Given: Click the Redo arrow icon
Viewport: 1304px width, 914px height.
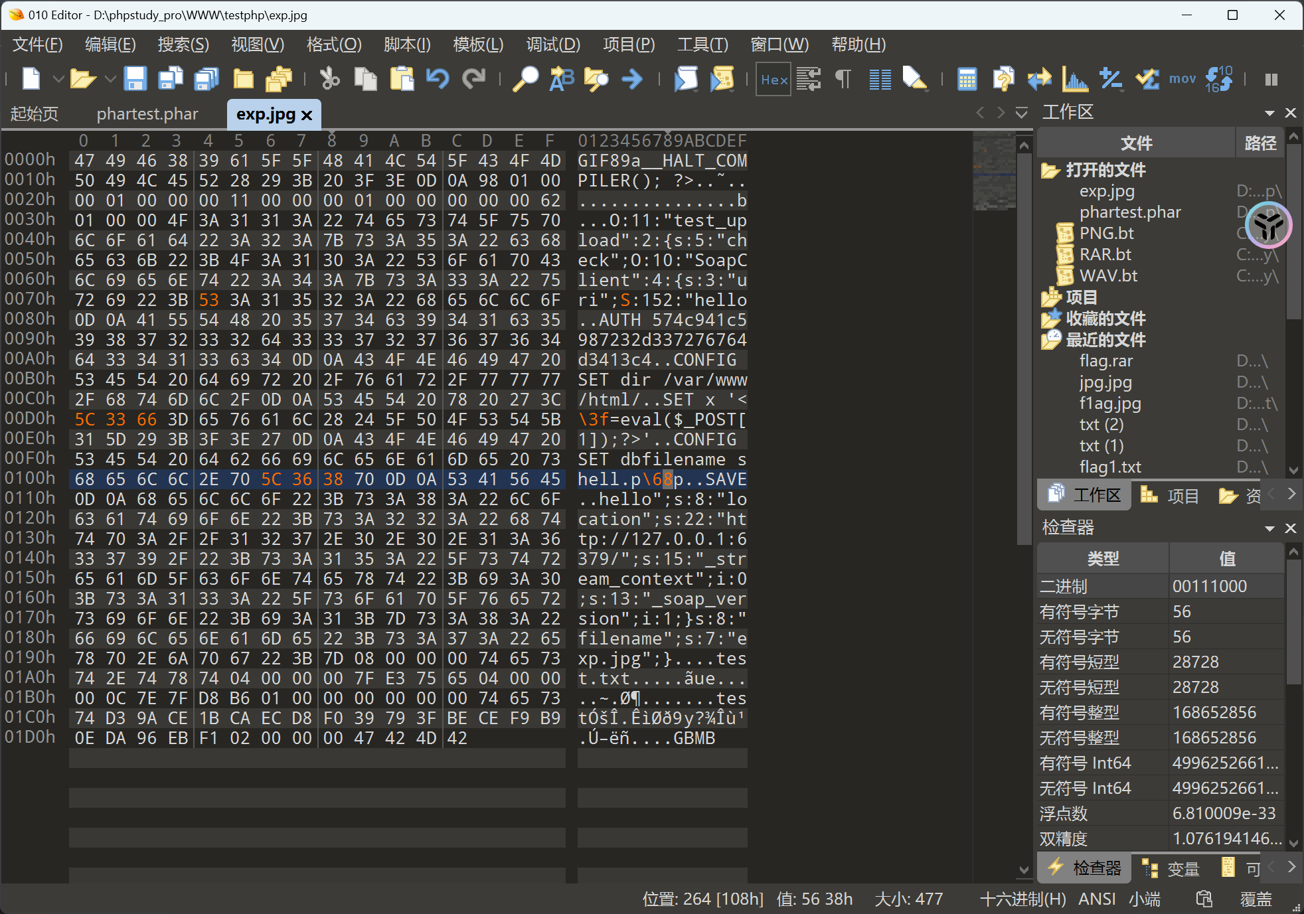Looking at the screenshot, I should click(473, 79).
